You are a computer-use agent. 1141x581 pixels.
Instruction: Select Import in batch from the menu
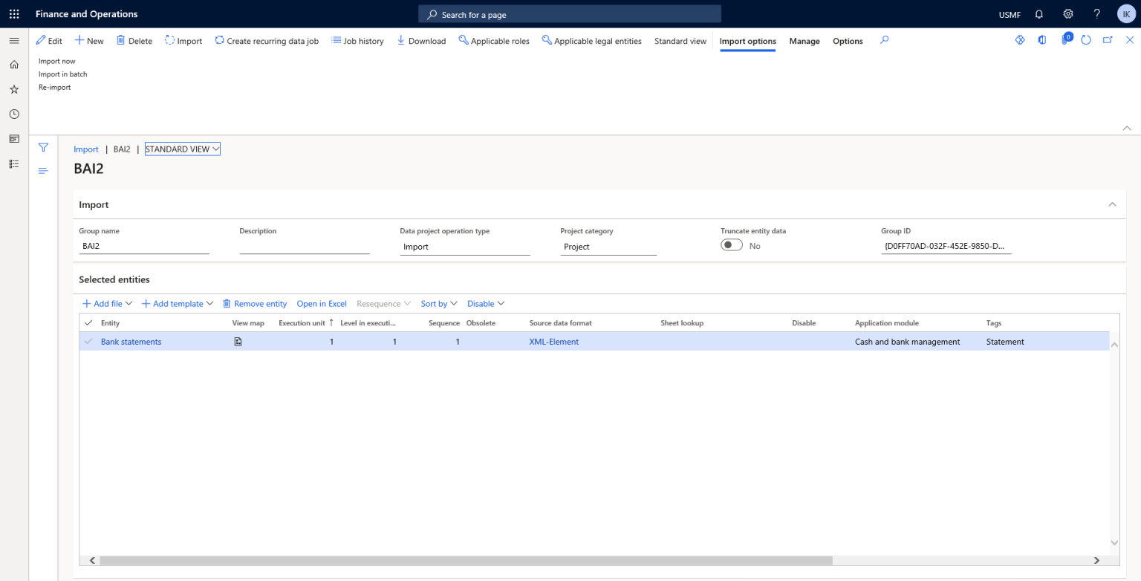tap(62, 74)
